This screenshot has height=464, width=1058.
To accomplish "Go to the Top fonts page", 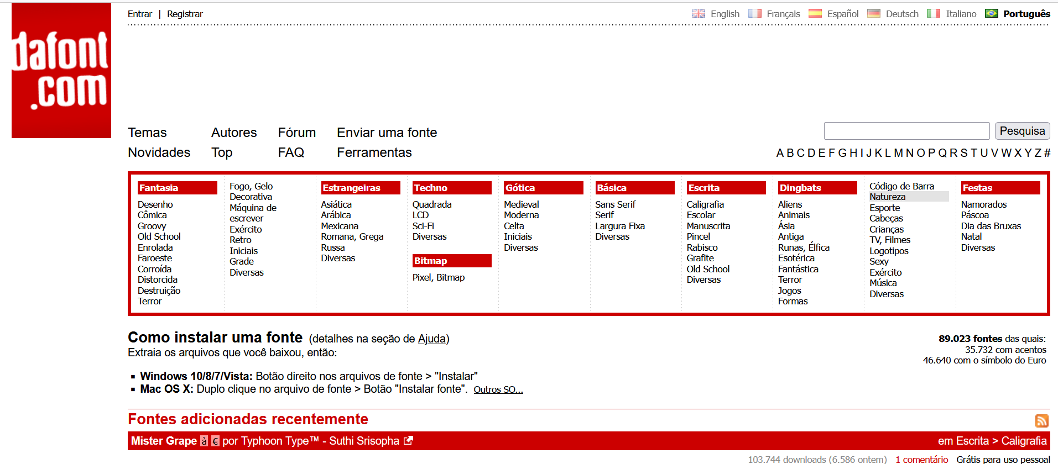I will click(x=222, y=152).
